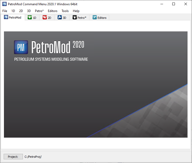Click the blue icon on the 3D tab
This screenshot has width=192, height=163.
(x=60, y=18)
